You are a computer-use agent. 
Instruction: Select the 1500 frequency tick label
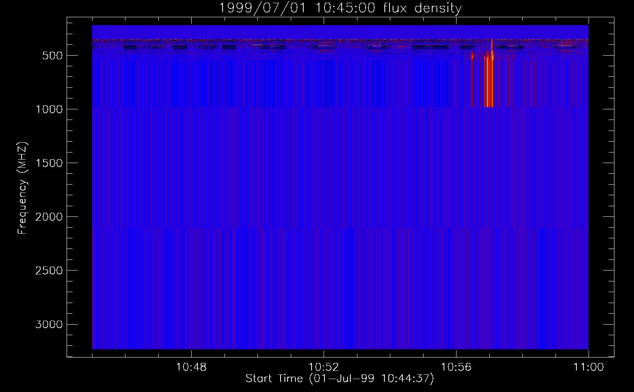(49, 163)
